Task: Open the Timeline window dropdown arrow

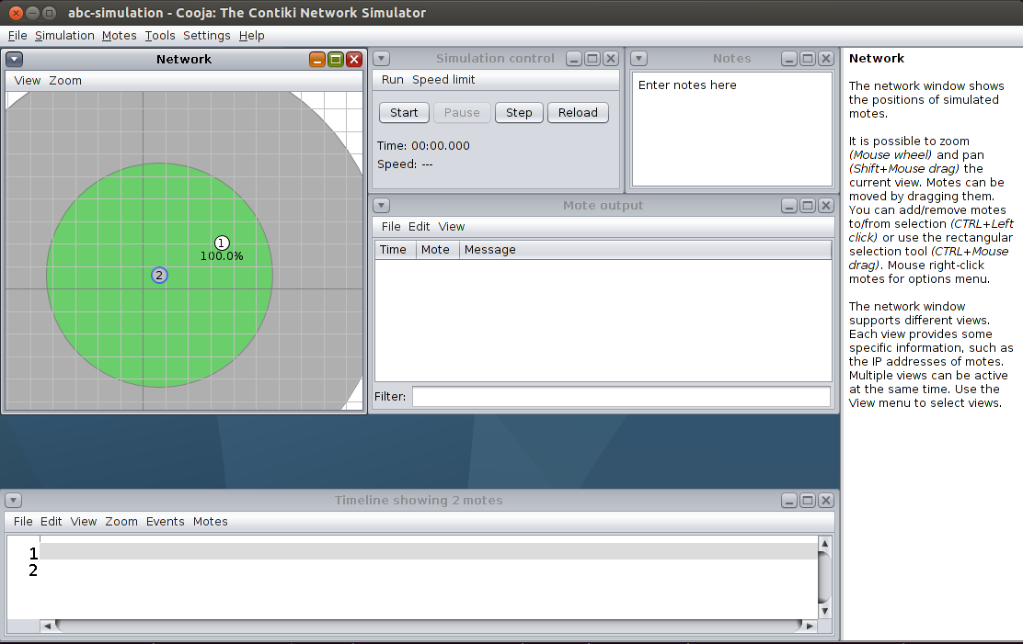Action: [x=14, y=501]
